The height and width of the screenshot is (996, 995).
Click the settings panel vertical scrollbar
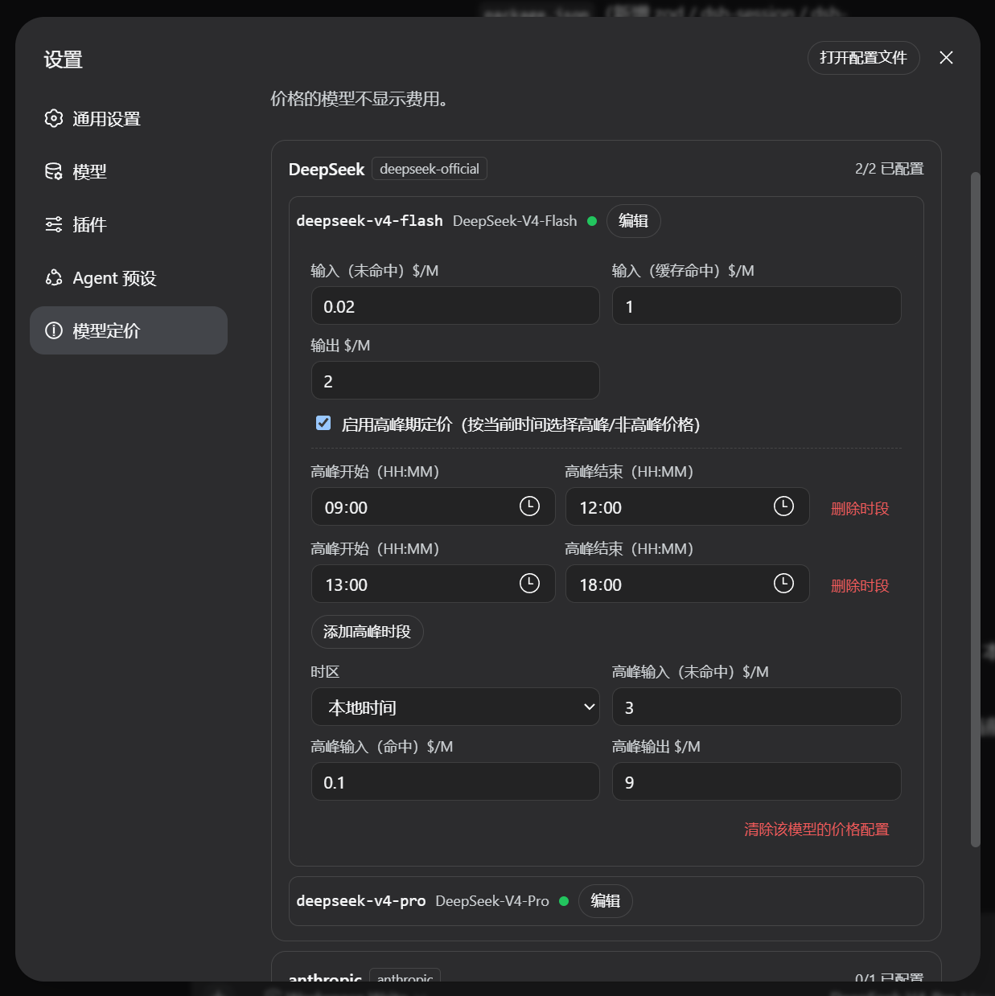975,509
